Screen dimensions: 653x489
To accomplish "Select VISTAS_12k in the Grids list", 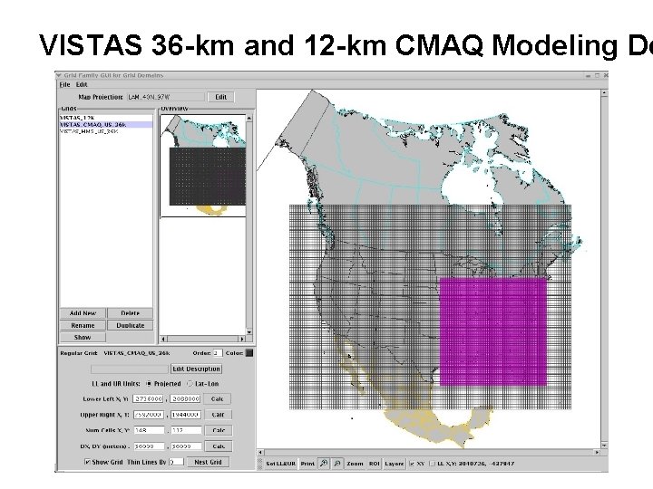I will click(106, 118).
